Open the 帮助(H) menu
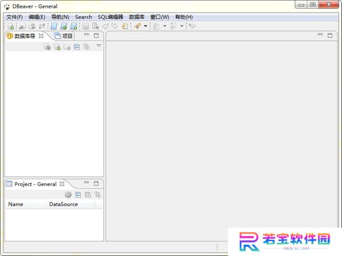The height and width of the screenshot is (256, 342). [184, 17]
